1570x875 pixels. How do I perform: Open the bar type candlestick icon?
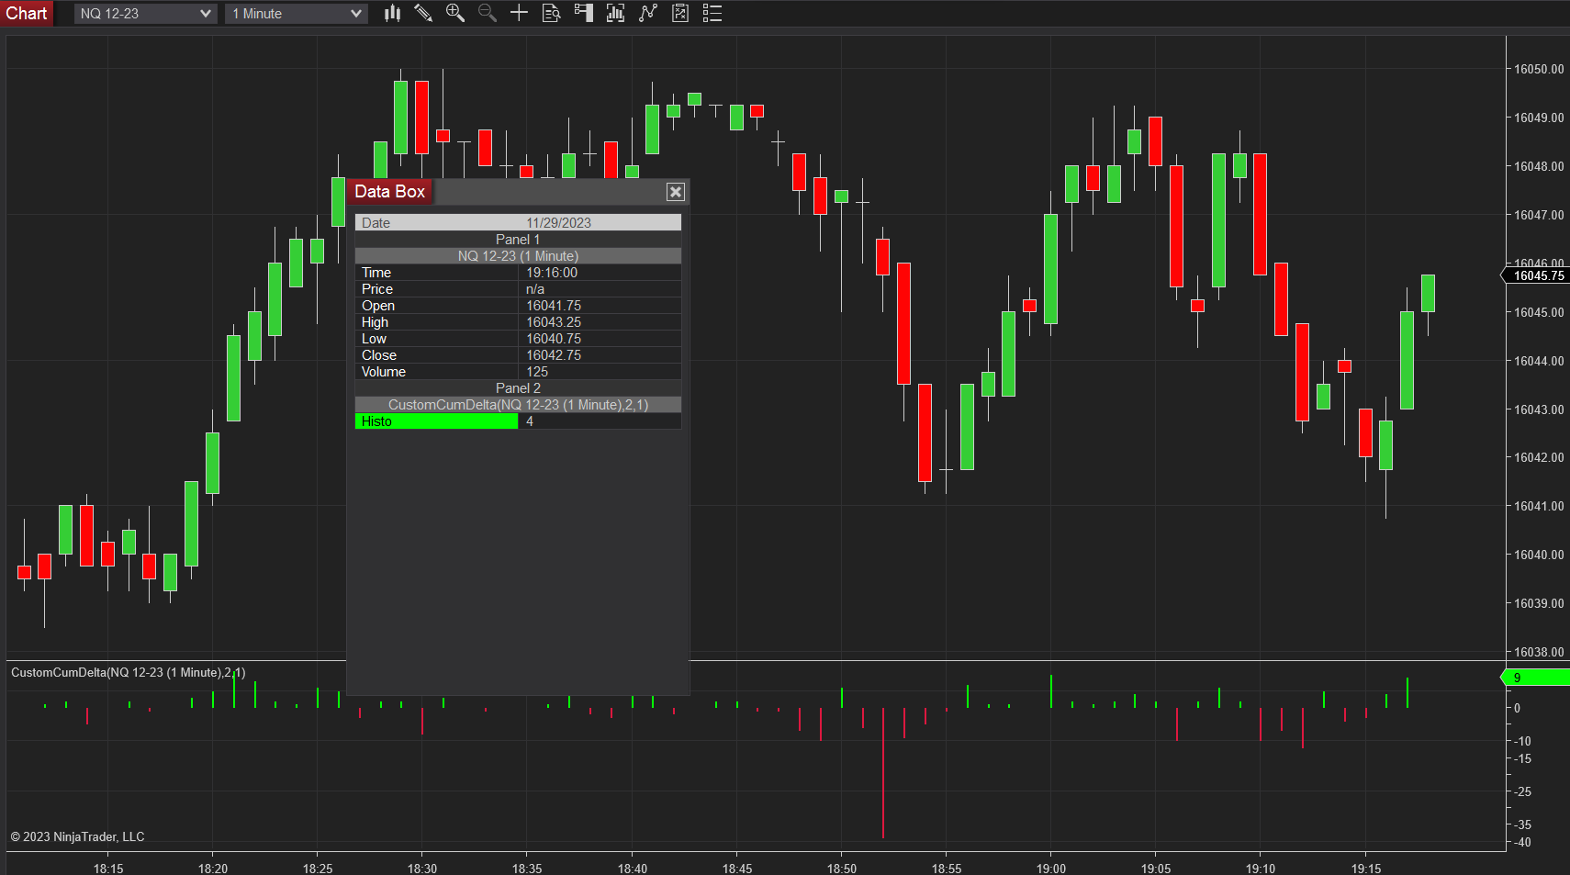tap(392, 13)
